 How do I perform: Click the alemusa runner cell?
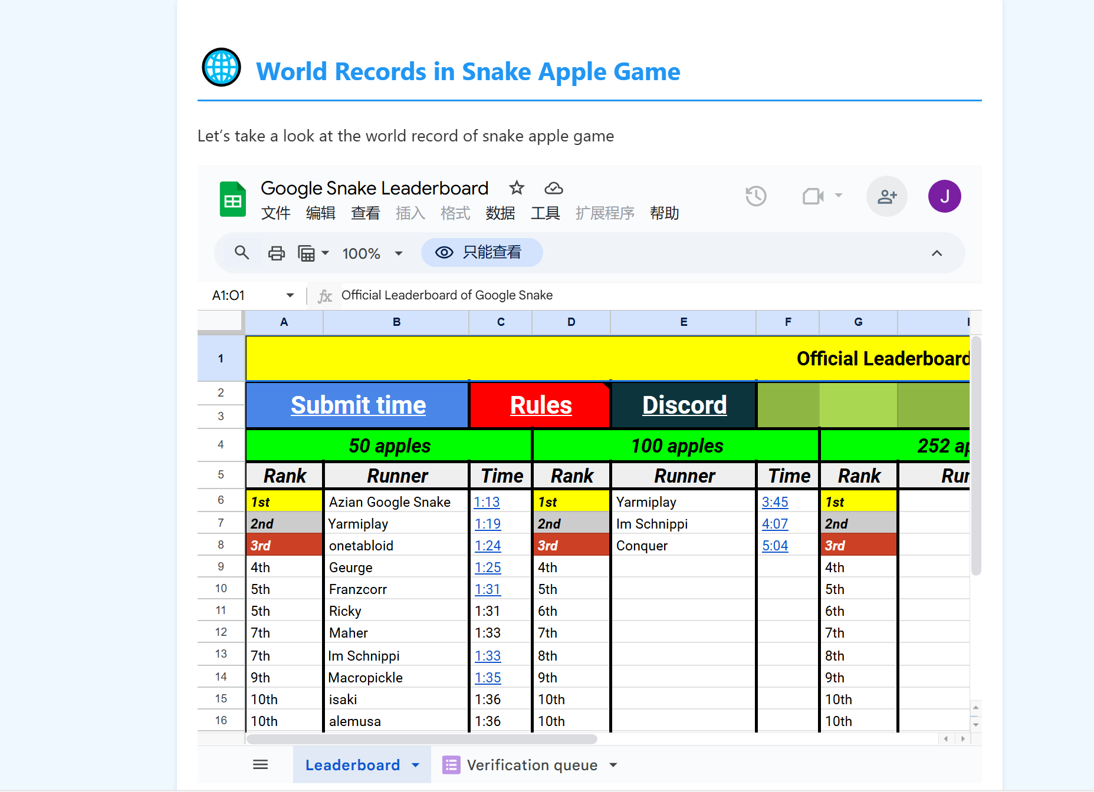[x=396, y=721]
